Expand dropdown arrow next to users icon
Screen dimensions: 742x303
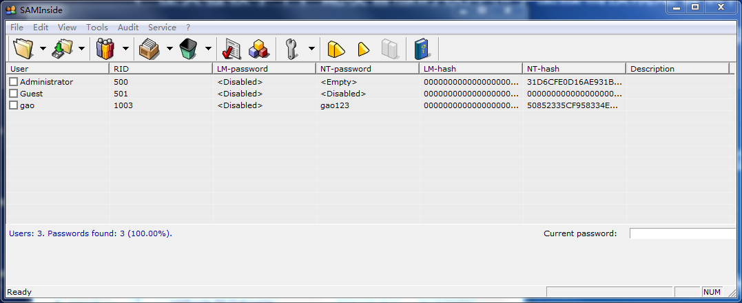125,48
